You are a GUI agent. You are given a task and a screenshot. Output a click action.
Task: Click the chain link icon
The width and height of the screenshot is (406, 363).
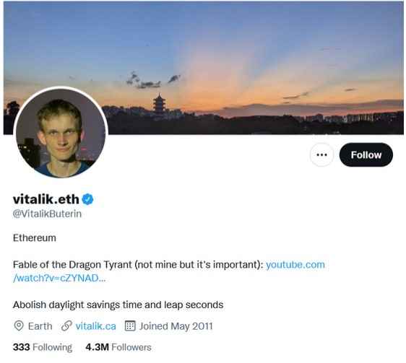(66, 326)
